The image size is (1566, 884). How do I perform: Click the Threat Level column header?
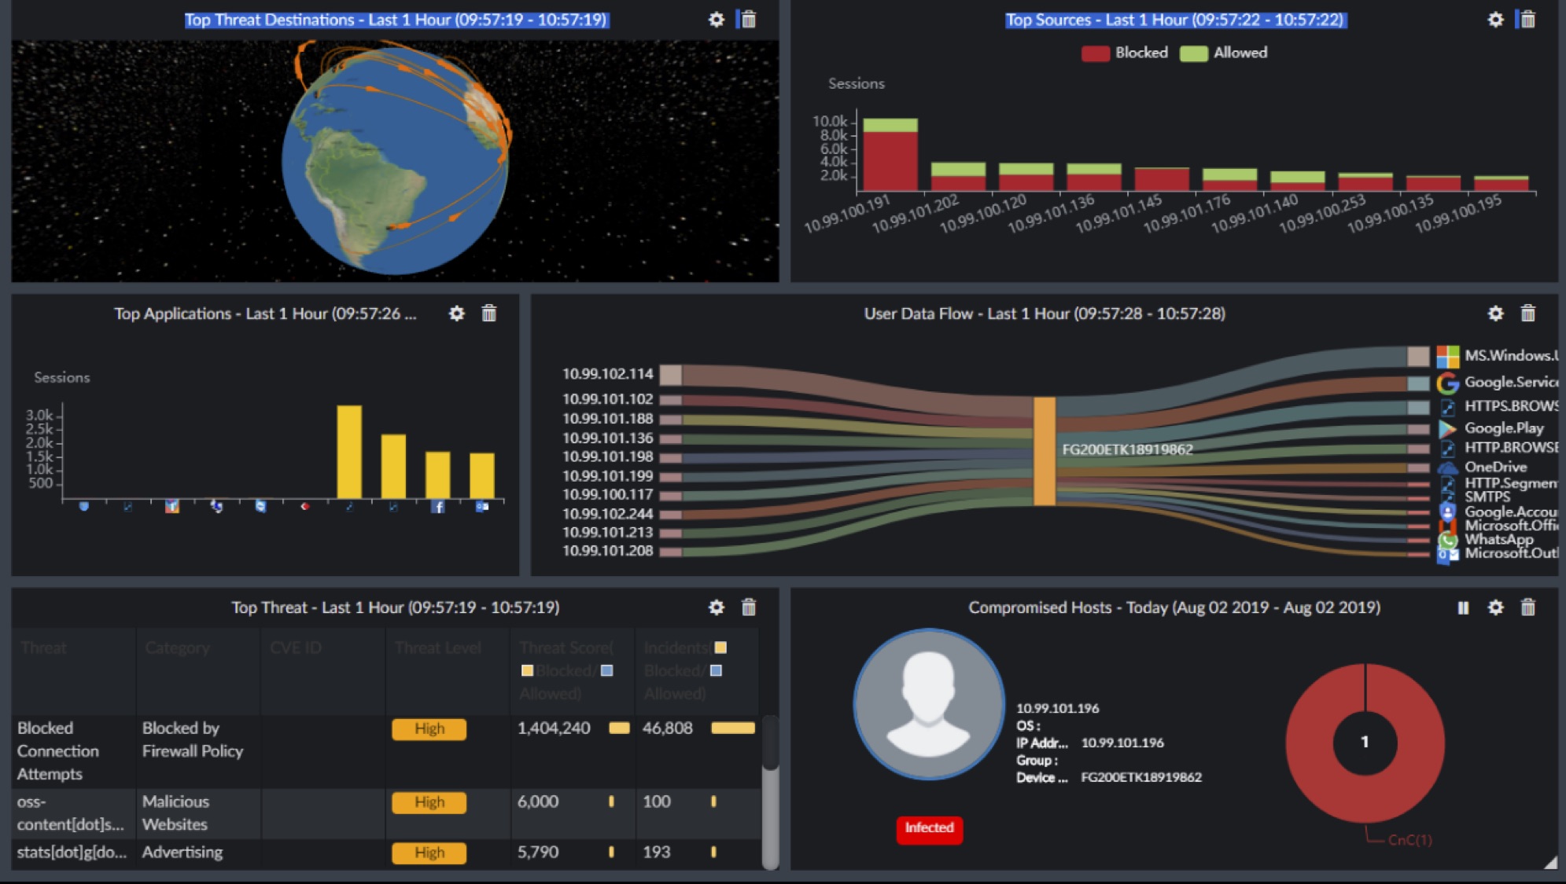[437, 647]
